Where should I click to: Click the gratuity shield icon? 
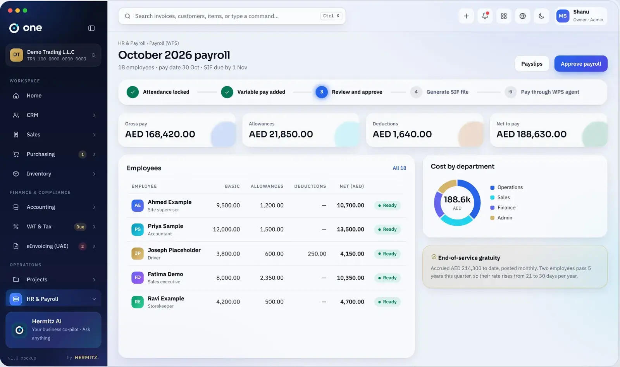coord(434,257)
